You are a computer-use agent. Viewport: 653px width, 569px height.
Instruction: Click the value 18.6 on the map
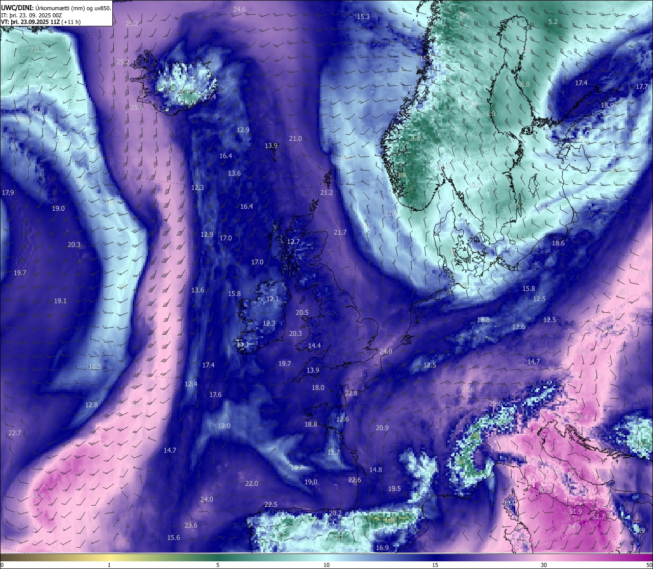coord(559,243)
